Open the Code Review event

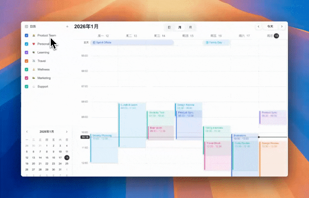(x=245, y=156)
